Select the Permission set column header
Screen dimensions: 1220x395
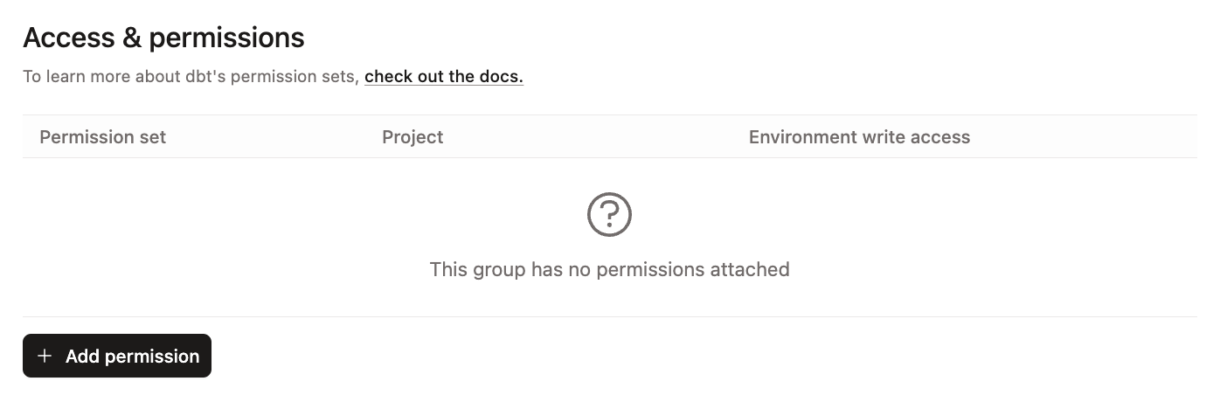click(103, 137)
